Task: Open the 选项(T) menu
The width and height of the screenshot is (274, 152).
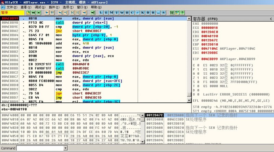Action: [68, 7]
